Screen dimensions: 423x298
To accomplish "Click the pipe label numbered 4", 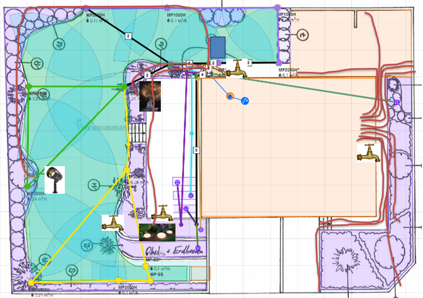I will point(202,74).
